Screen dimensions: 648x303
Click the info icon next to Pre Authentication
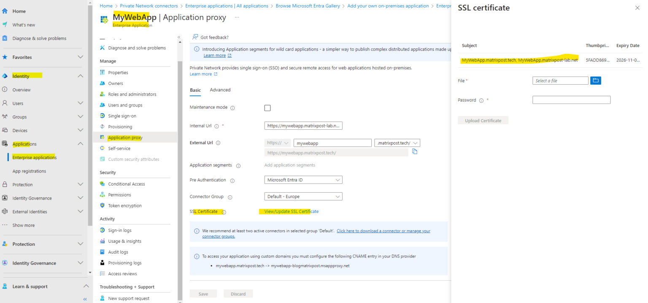pyautogui.click(x=232, y=180)
